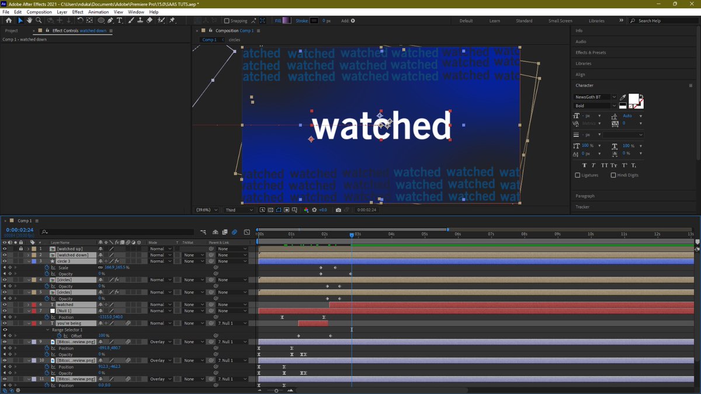Screen dimensions: 701x394
Task: Select the Pen tool
Action: pyautogui.click(x=110, y=20)
